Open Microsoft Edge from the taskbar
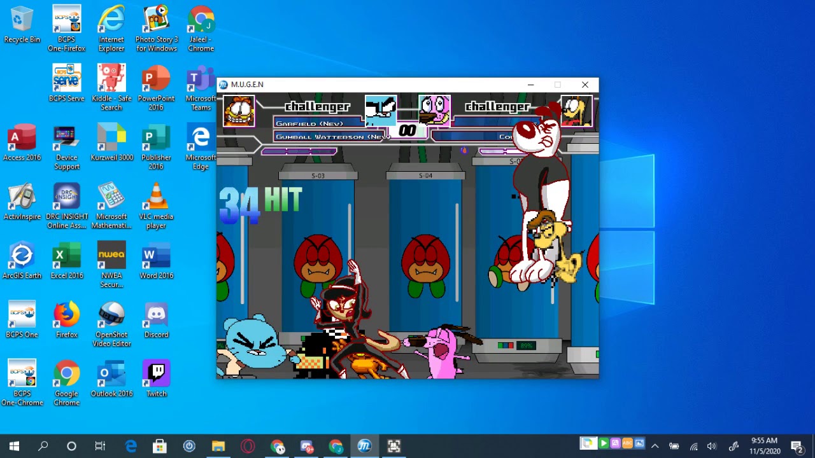Image resolution: width=815 pixels, height=458 pixels. (x=131, y=446)
